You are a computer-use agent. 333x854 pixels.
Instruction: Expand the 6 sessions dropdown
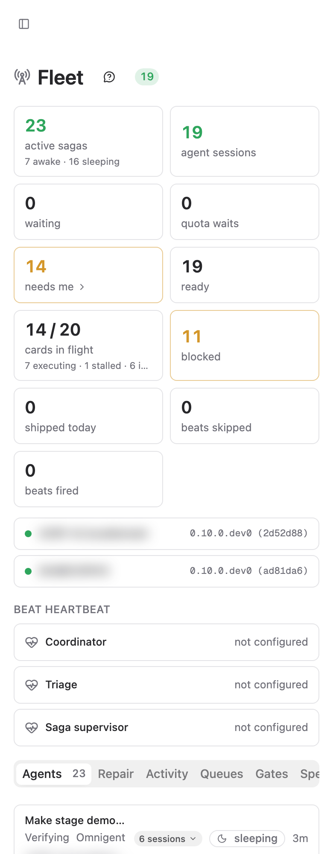coord(168,839)
